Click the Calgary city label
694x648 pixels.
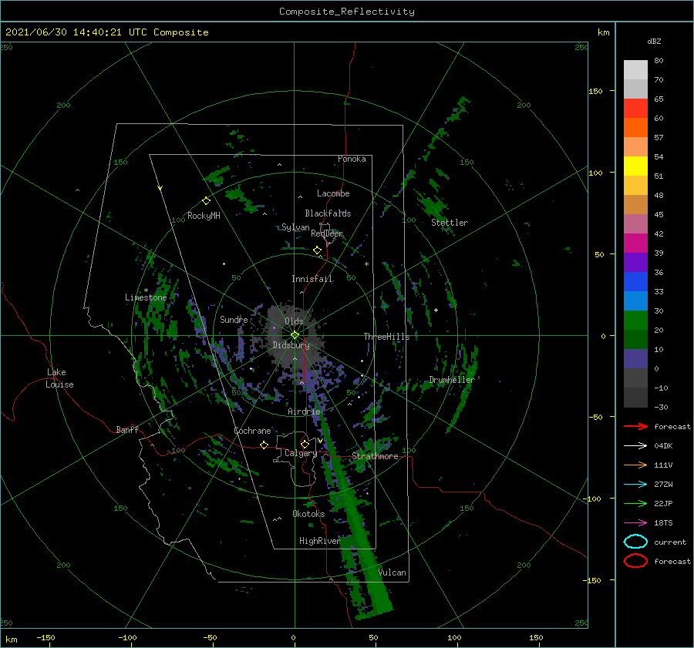(301, 453)
